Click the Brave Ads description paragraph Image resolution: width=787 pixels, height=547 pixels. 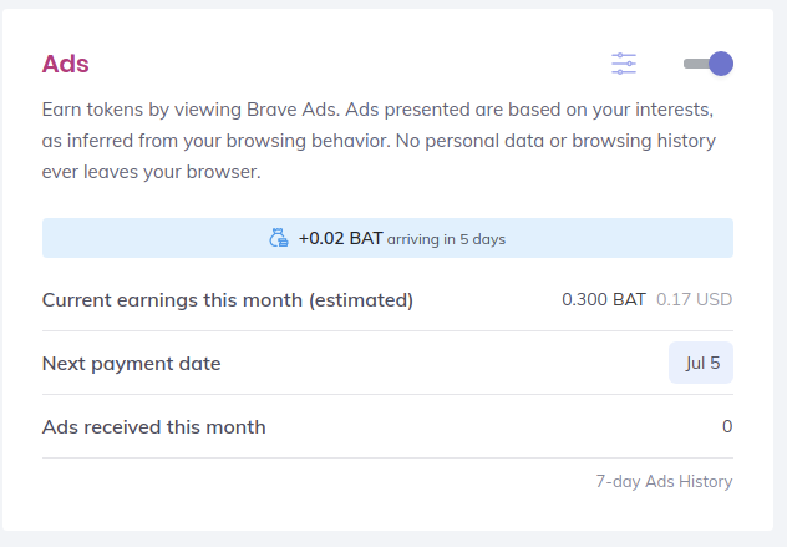[379, 141]
